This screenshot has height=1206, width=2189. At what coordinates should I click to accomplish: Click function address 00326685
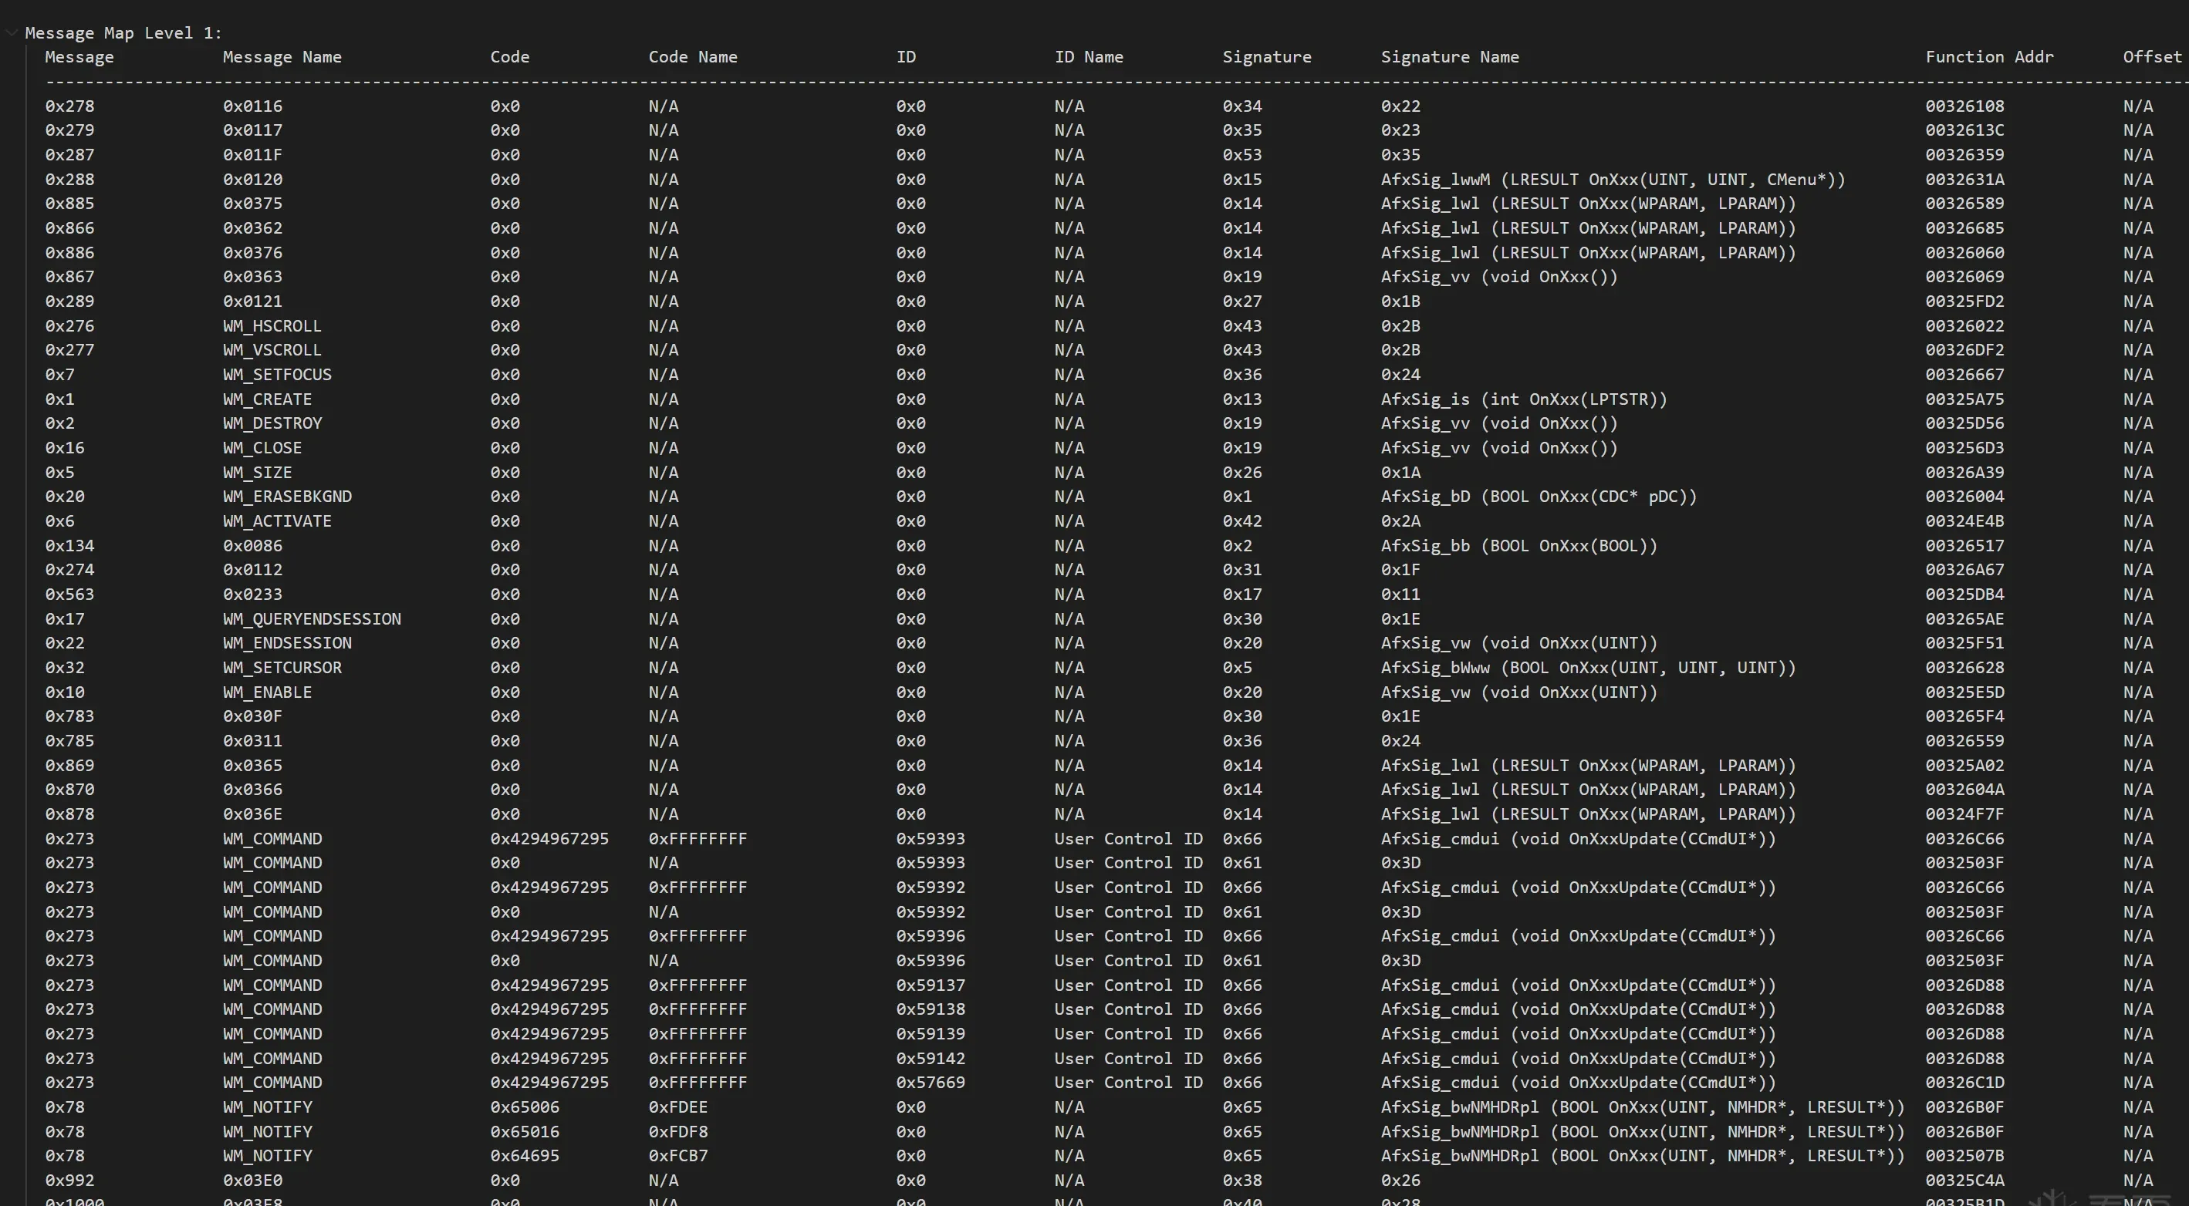[x=1964, y=227]
